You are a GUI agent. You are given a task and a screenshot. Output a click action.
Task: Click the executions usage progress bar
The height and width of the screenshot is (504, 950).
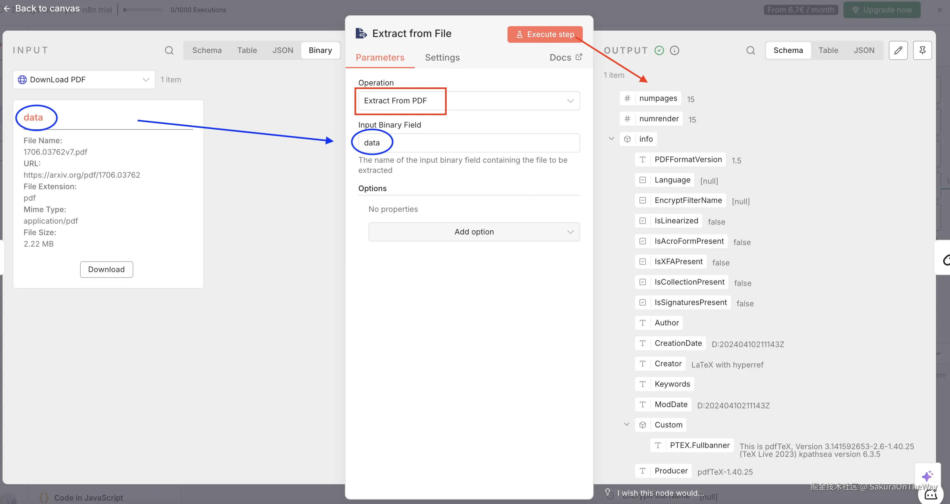coord(144,10)
